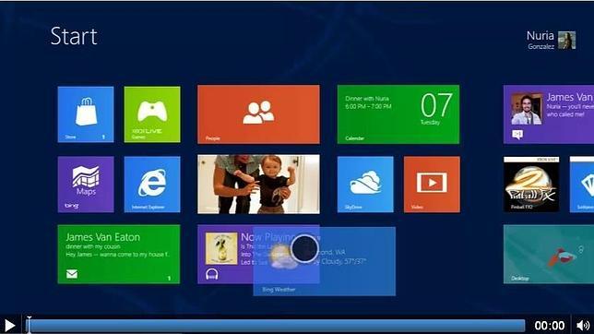Launch the Pinball FX2 game tile
The image size is (594, 334).
[x=531, y=185]
